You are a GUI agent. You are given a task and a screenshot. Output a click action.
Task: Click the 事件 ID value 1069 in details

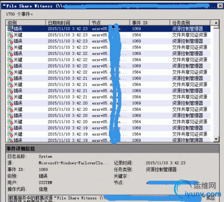coord(43,169)
